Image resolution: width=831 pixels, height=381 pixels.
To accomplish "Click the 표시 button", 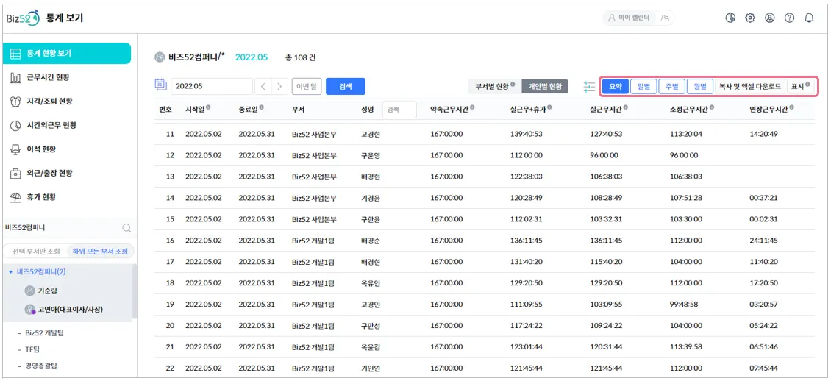I will click(800, 86).
